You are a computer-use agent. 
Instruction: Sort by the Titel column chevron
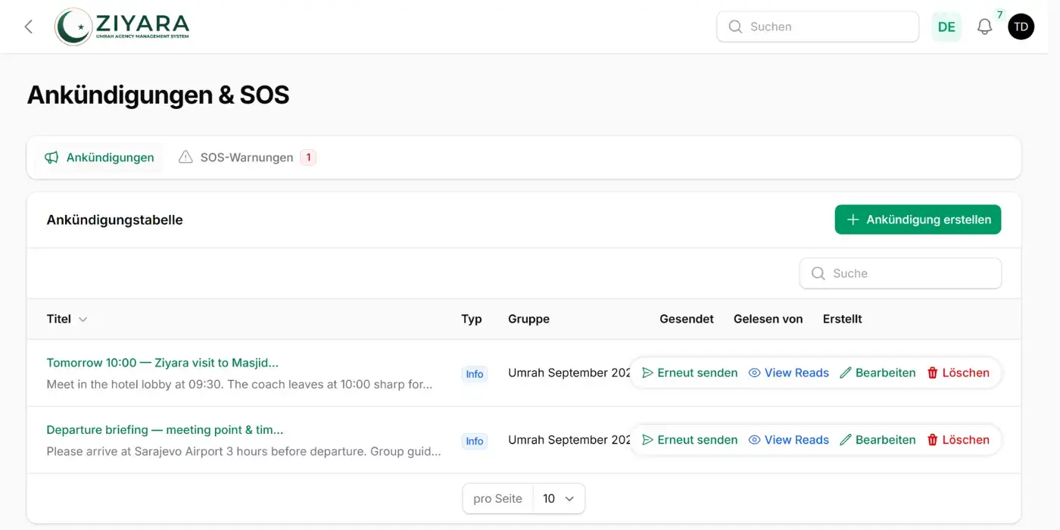pos(83,320)
